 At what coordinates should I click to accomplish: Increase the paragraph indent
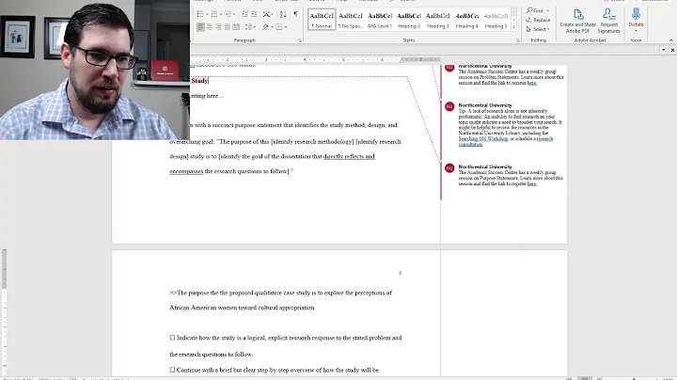pos(254,14)
